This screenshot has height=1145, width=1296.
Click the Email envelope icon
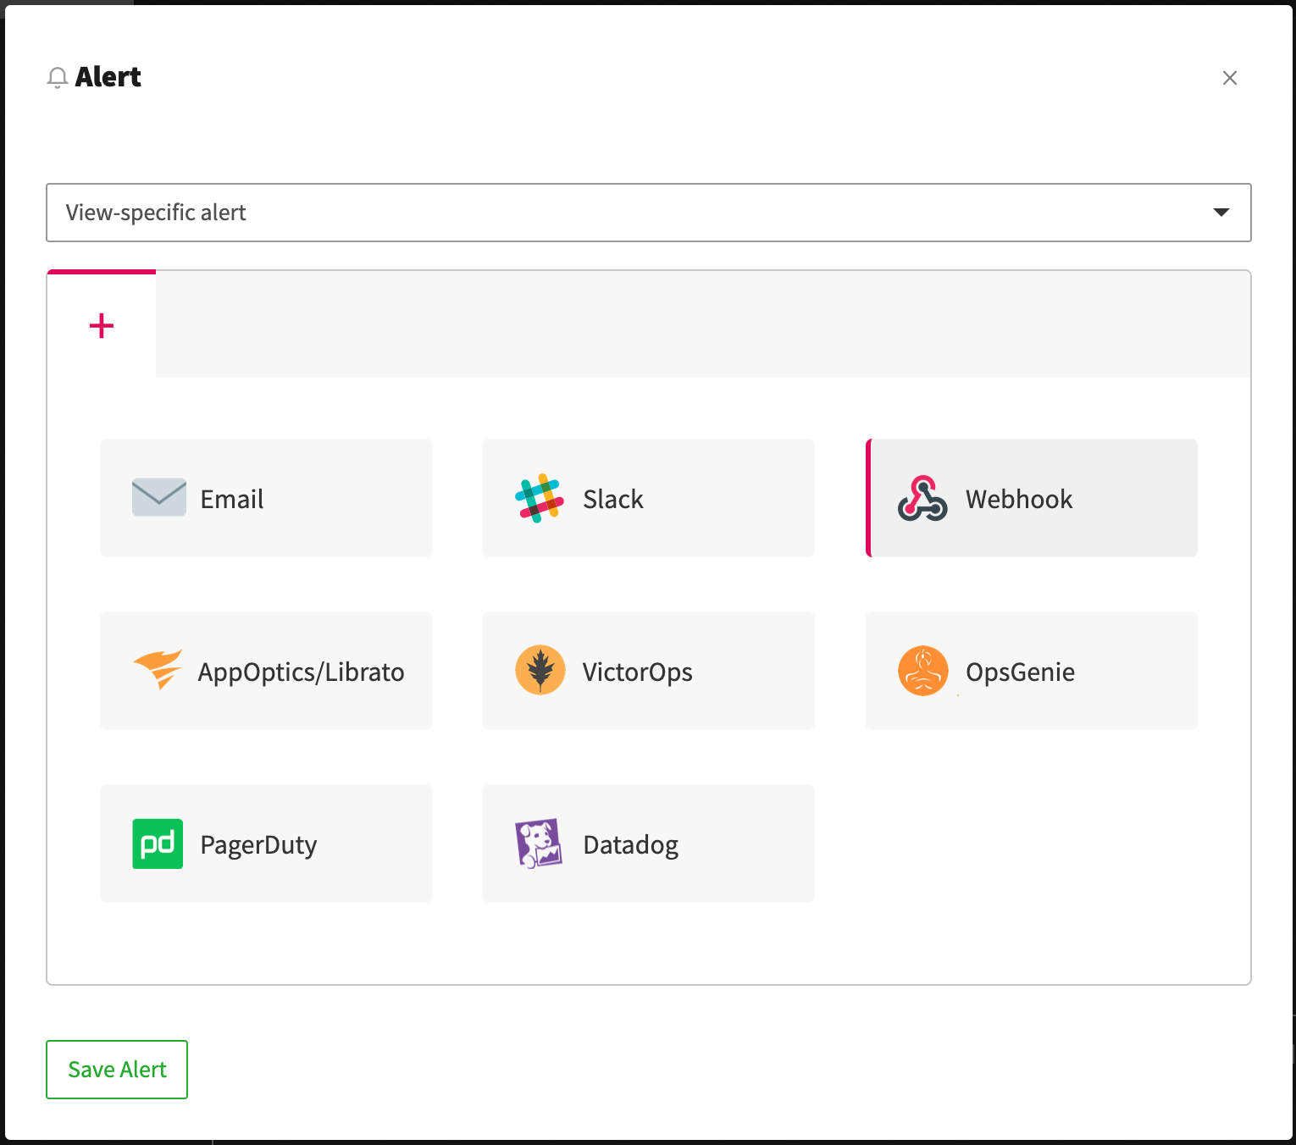click(x=159, y=498)
